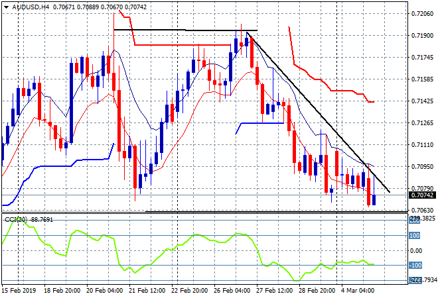Select the time axis label 15 Feb 2019

[19, 291]
